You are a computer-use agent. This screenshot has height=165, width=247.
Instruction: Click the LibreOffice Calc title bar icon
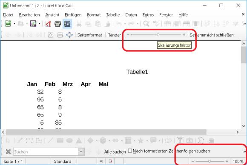pyautogui.click(x=6, y=6)
